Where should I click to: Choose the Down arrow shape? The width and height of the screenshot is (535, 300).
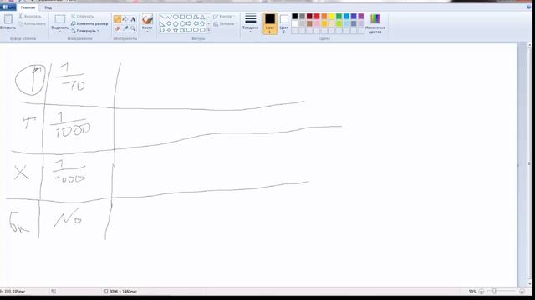[162, 30]
